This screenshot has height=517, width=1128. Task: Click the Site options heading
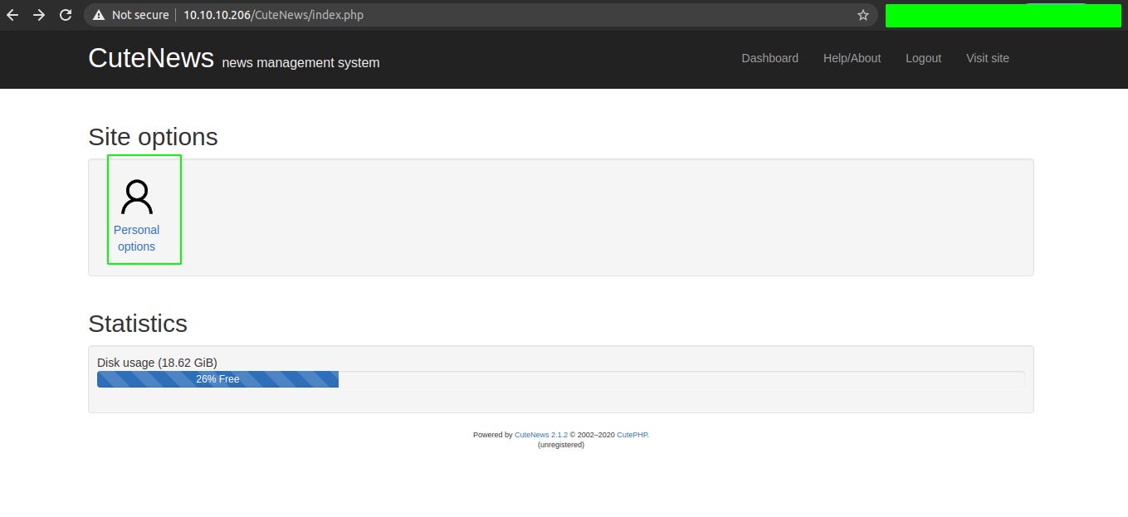(x=153, y=137)
